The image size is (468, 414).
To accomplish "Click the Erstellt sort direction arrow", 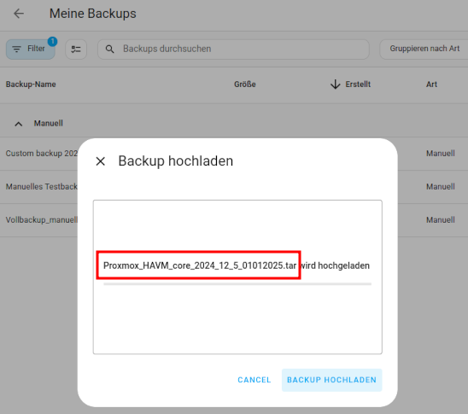I will (x=336, y=85).
